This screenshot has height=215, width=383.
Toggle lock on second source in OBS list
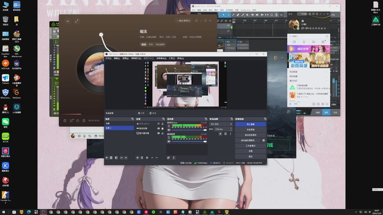pyautogui.click(x=162, y=129)
